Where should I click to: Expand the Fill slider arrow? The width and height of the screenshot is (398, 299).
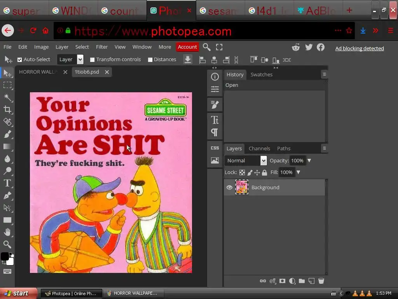(298, 172)
